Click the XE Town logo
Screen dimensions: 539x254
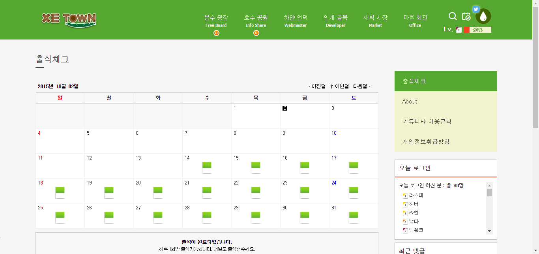(x=69, y=20)
